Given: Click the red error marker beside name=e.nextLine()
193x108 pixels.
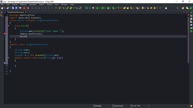Looking at the screenshot, I should [5, 34].
